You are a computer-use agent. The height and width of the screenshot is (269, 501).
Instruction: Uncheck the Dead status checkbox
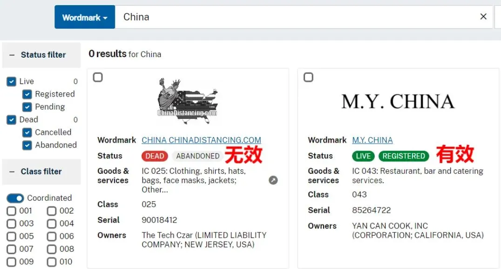tap(11, 120)
